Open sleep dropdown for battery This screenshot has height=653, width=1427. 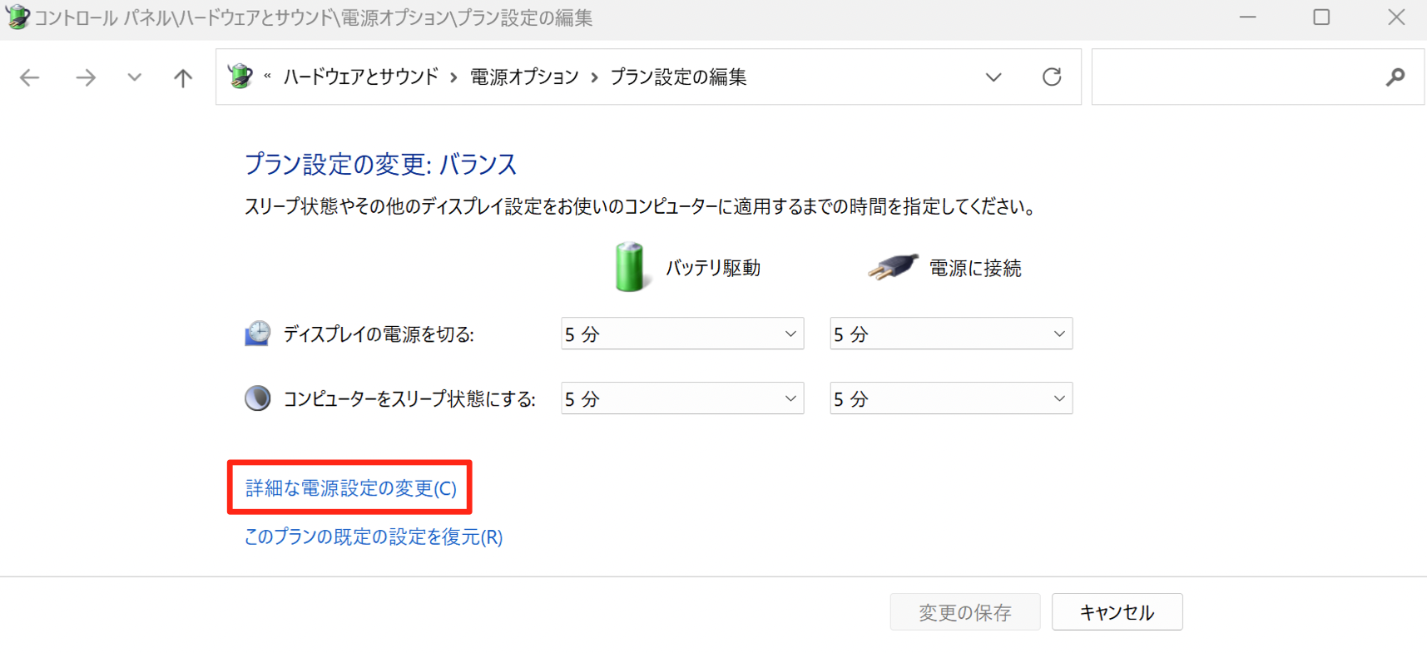681,398
